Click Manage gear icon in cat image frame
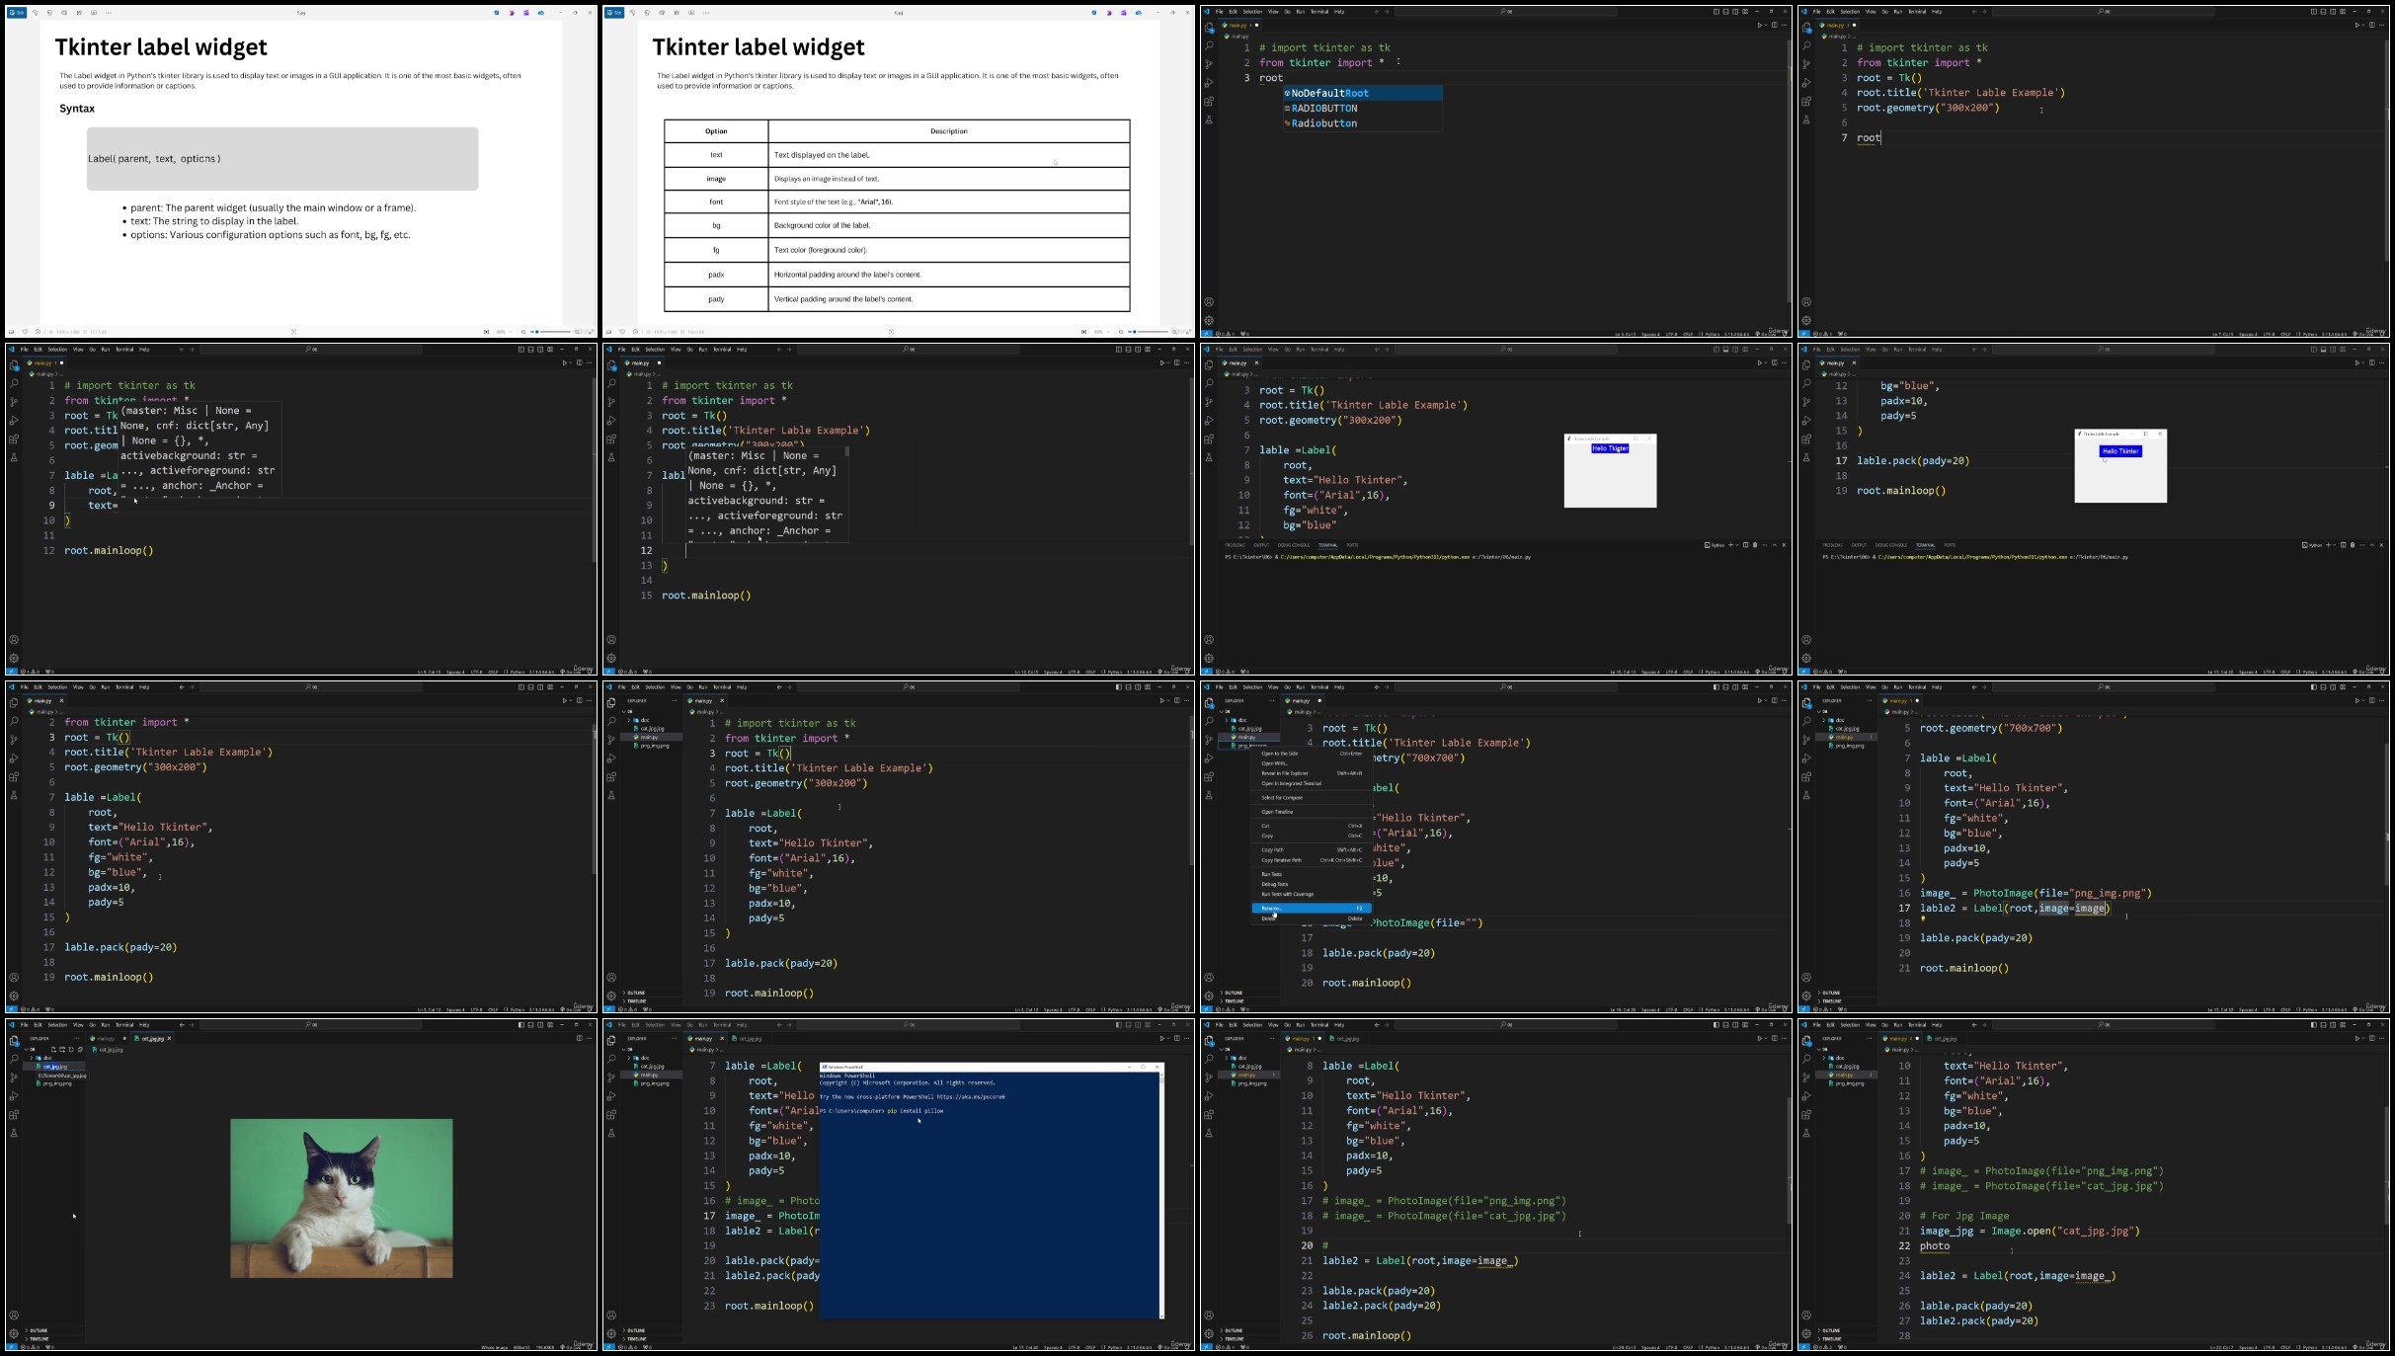This screenshot has width=2395, height=1356. [14, 1333]
